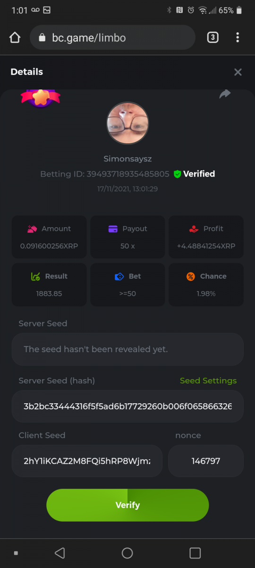Select the Payout card icon
This screenshot has height=568, width=255.
[x=113, y=229]
